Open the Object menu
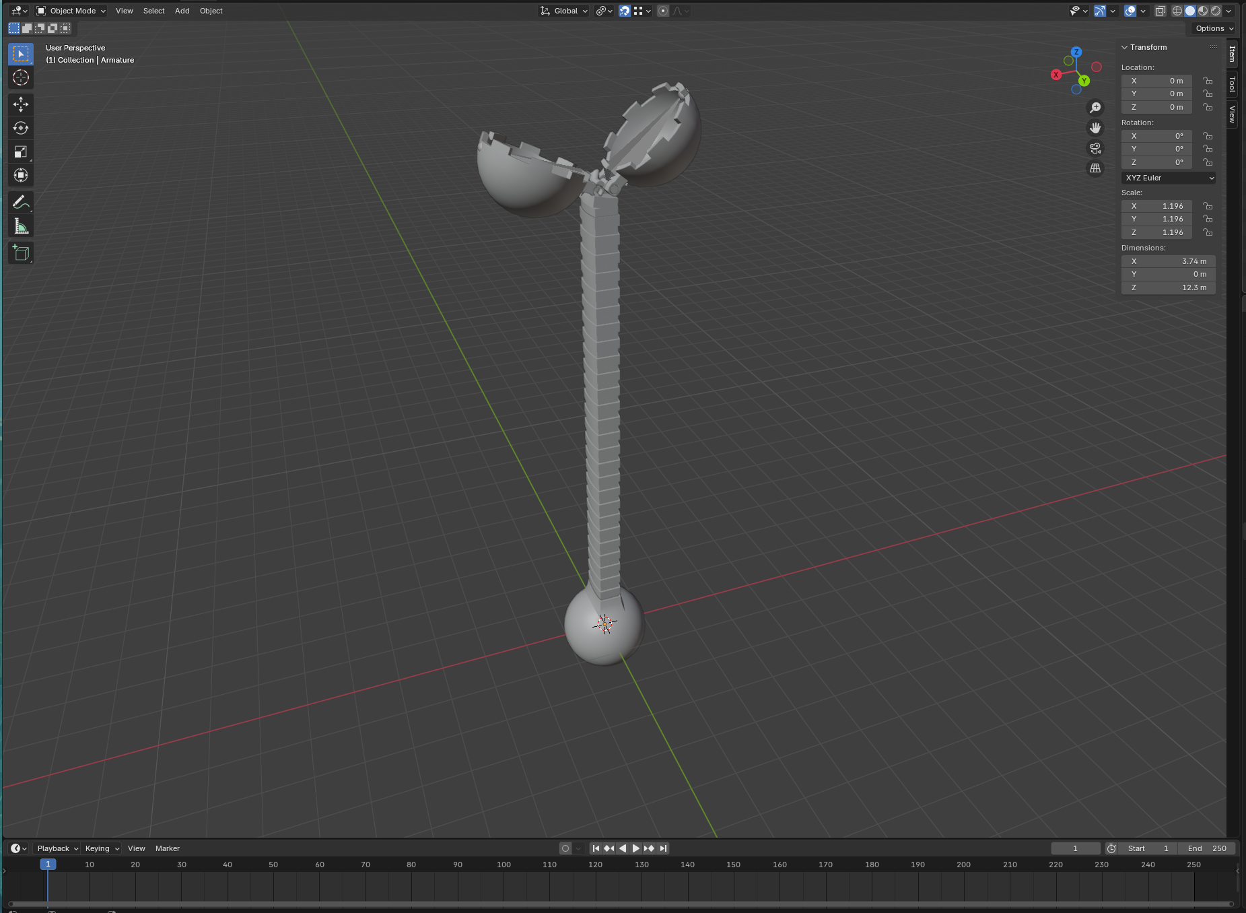The image size is (1246, 913). click(x=211, y=11)
